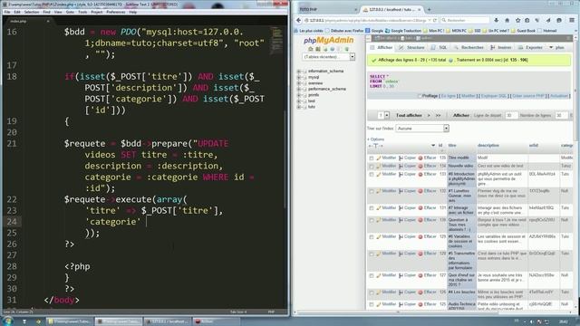Tick the checkbox for row 129

(x=372, y=237)
